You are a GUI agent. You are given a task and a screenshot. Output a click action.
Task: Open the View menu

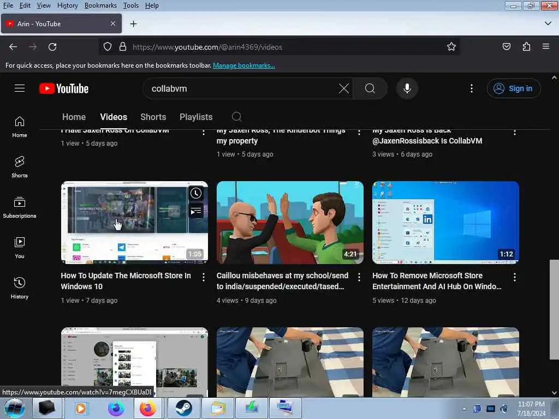pyautogui.click(x=44, y=5)
